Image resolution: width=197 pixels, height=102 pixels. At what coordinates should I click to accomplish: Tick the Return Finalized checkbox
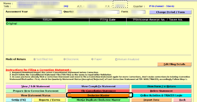tap(116, 59)
